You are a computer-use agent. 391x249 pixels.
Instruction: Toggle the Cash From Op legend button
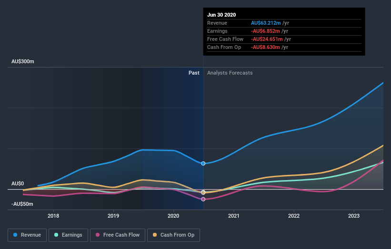[173, 235]
